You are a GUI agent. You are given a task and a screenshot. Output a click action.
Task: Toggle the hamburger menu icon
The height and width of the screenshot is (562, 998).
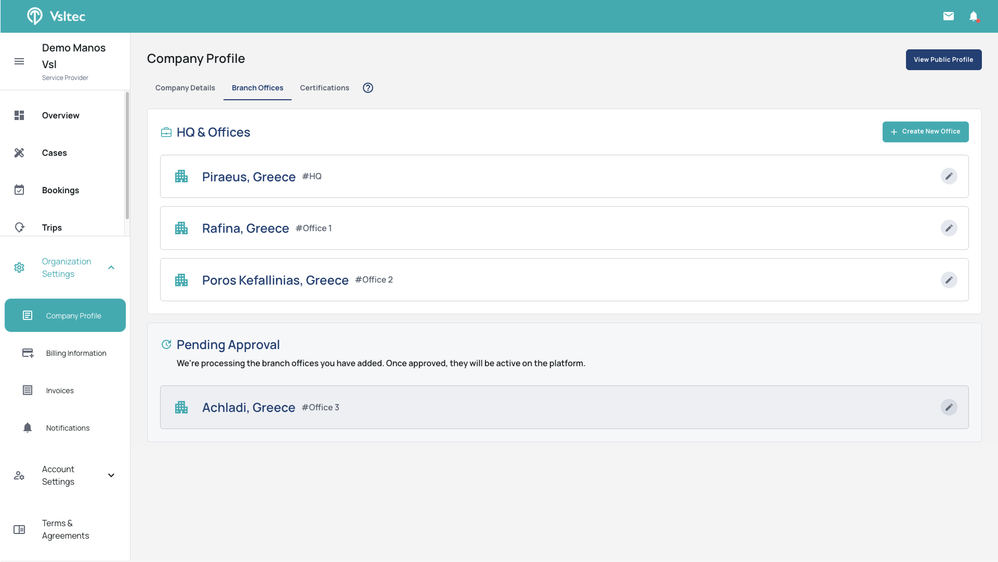19,61
